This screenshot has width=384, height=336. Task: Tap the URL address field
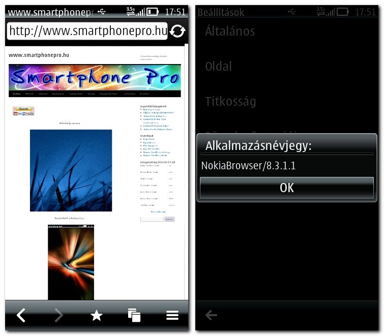[87, 31]
